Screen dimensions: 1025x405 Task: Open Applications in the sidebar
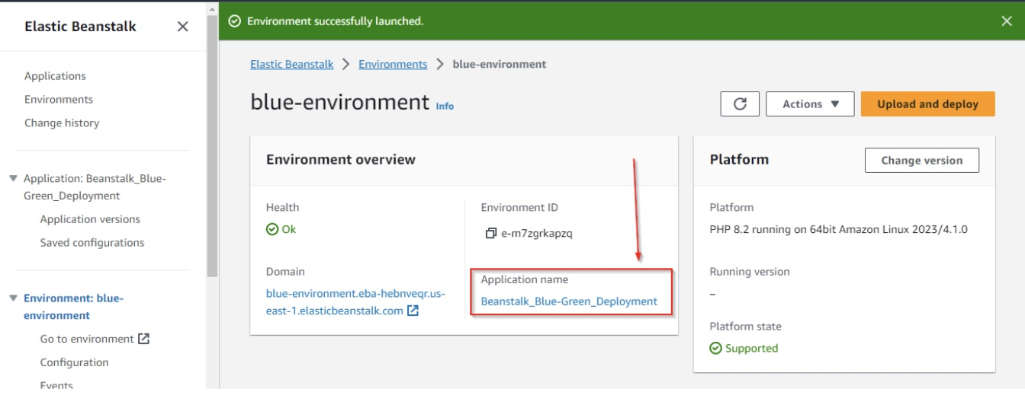pos(55,76)
